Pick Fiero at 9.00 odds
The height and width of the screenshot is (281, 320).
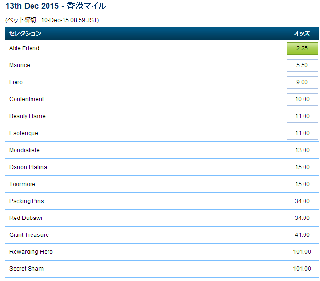tap(302, 82)
